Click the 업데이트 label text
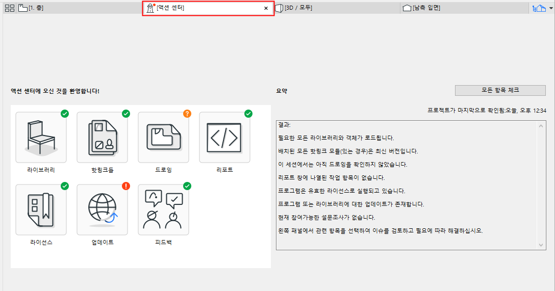This screenshot has height=291, width=555. [103, 242]
